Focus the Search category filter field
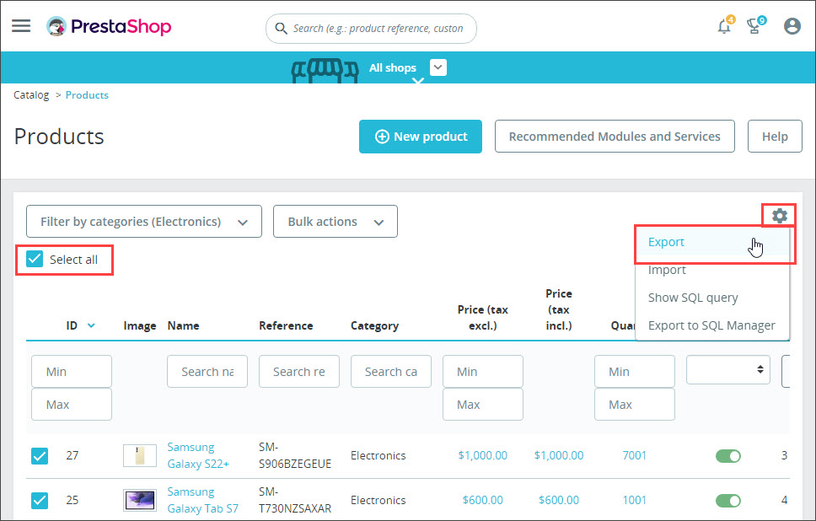 (x=391, y=371)
